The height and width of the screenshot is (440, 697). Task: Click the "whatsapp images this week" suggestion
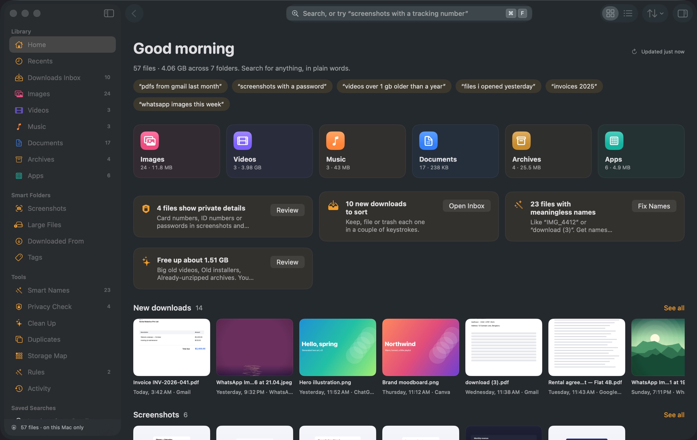[181, 104]
